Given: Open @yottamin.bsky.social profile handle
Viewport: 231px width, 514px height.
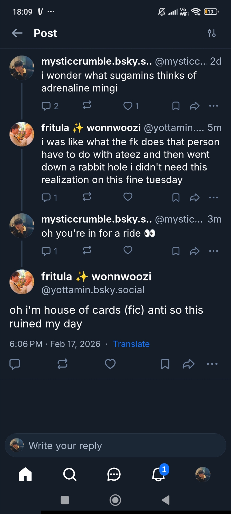Looking at the screenshot, I should click(93, 290).
